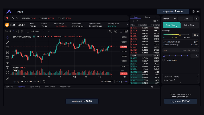Enter fullscreen chart mode

[x=121, y=31]
